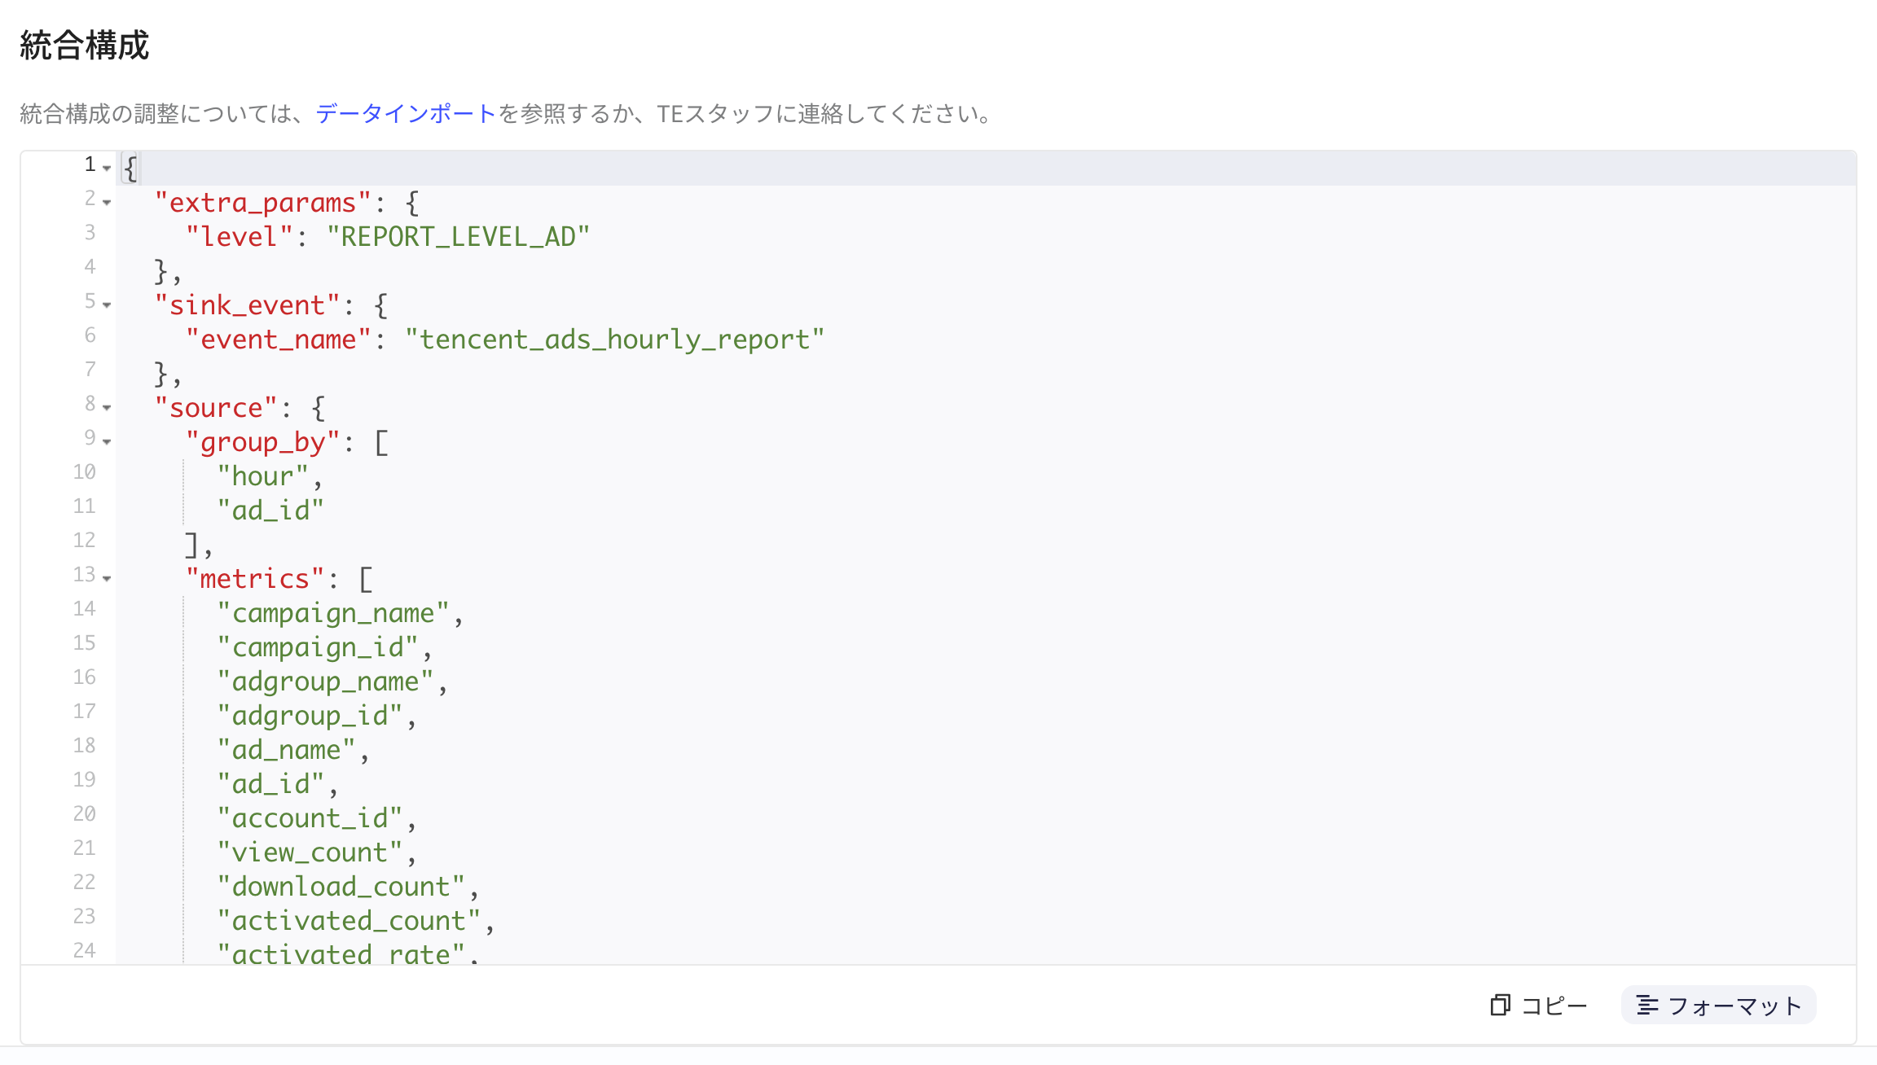Click the "sink_event" key
The height and width of the screenshot is (1065, 1877).
(247, 305)
